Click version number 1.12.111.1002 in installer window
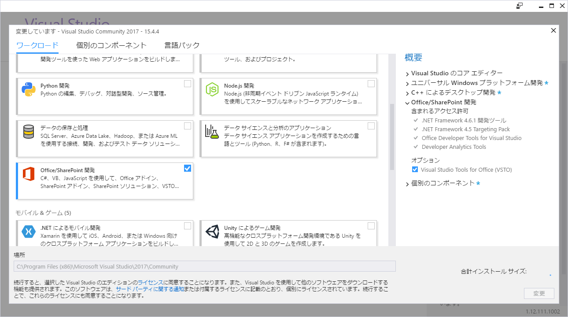568x317 pixels. [543, 312]
